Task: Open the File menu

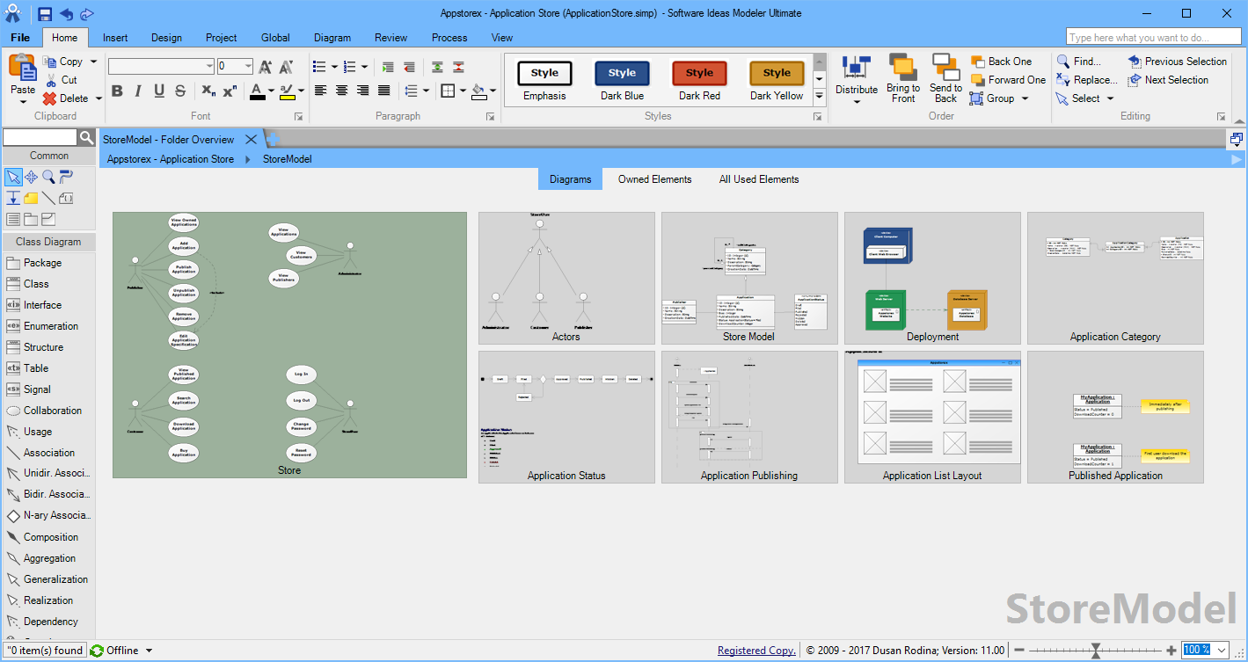Action: [x=20, y=38]
